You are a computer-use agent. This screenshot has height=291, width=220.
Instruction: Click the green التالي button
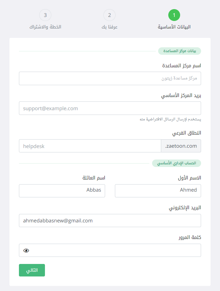click(32, 270)
